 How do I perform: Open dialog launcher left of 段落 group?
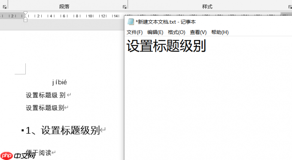click(5, 7)
